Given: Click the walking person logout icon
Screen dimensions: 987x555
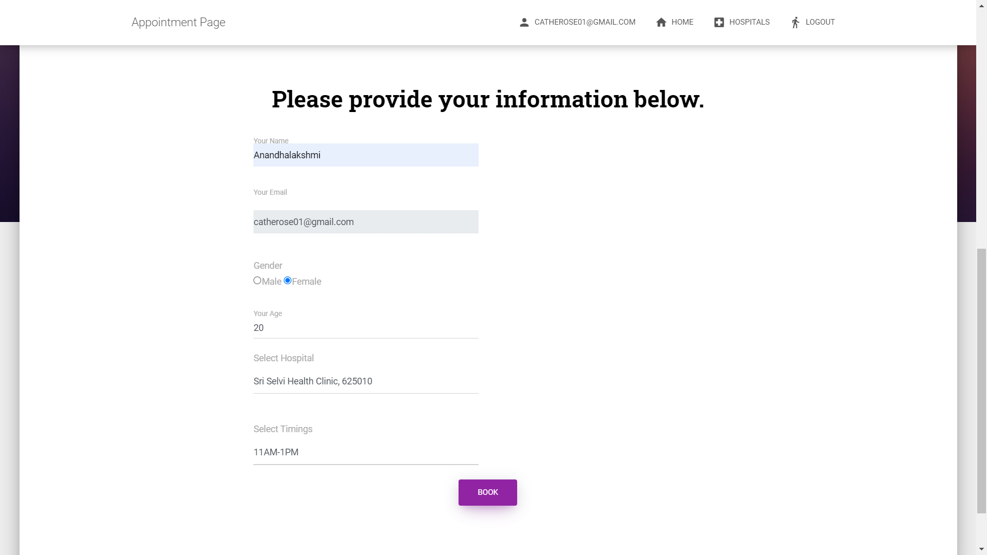Looking at the screenshot, I should [795, 22].
